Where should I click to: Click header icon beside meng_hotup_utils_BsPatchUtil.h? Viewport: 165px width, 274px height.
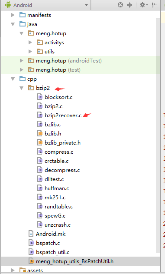[31, 261]
